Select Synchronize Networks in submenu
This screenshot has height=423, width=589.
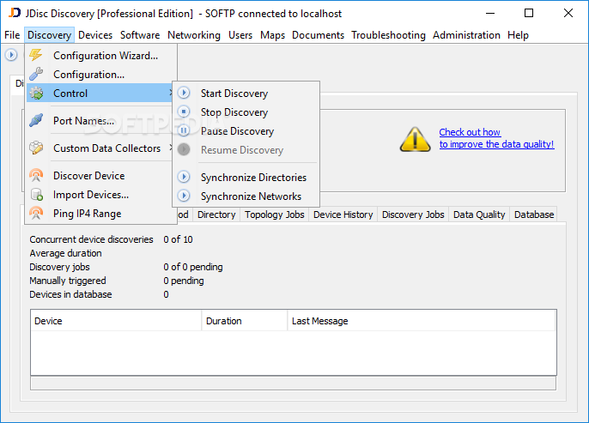[246, 196]
